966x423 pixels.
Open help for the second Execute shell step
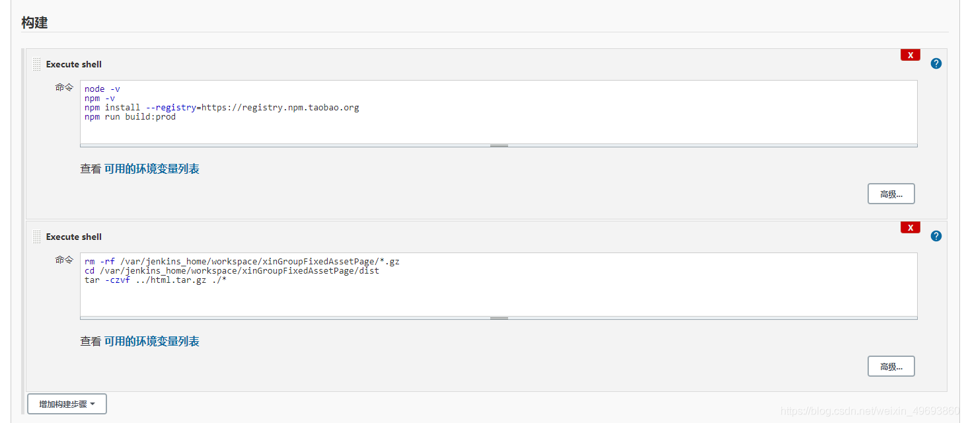coord(936,236)
